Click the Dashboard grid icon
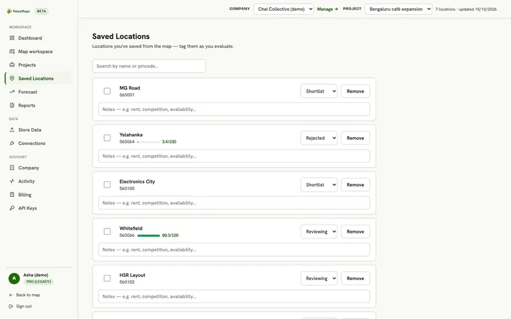Viewport: 511px width, 319px height. click(x=12, y=38)
